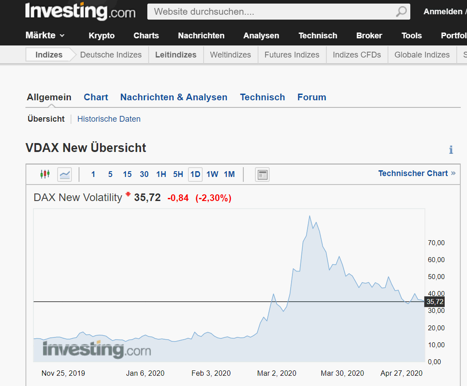Click the Investing.com logo
This screenshot has height=386, width=467.
click(x=80, y=12)
